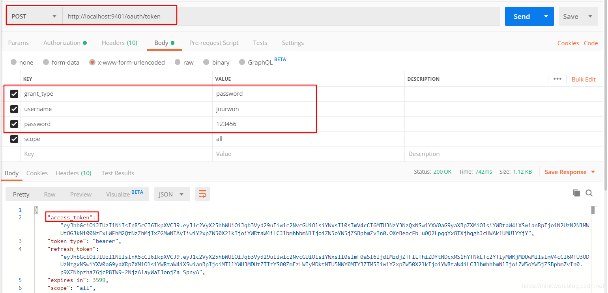Open the JSON response format dropdown
The width and height of the screenshot is (608, 293).
click(172, 194)
